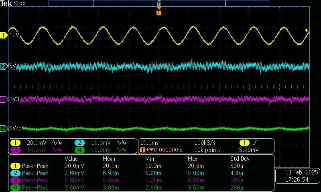Viewport: 321px width, 192px height.
Task: Click the 5Vsb waveform label
Action: [x=15, y=128]
